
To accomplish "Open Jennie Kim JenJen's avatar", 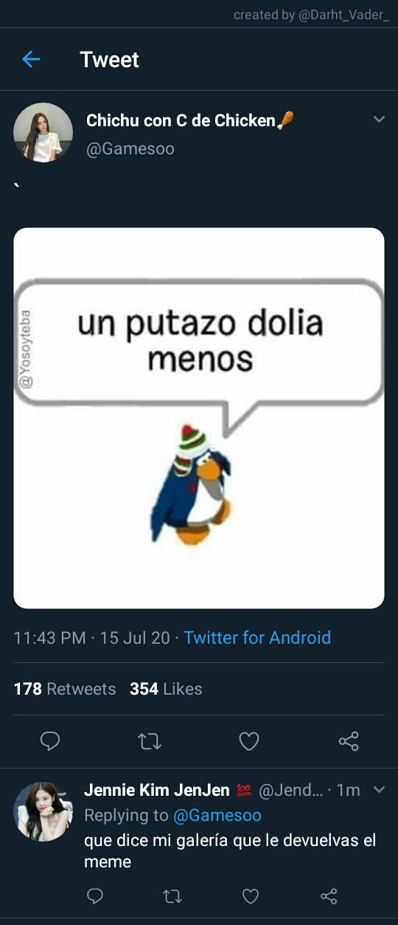I will click(x=43, y=811).
